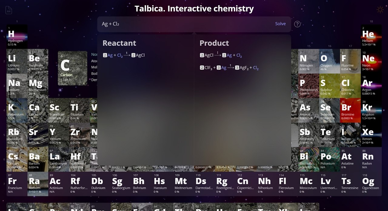Open the ClF₃ + Ag reaction result

pyautogui.click(x=229, y=68)
